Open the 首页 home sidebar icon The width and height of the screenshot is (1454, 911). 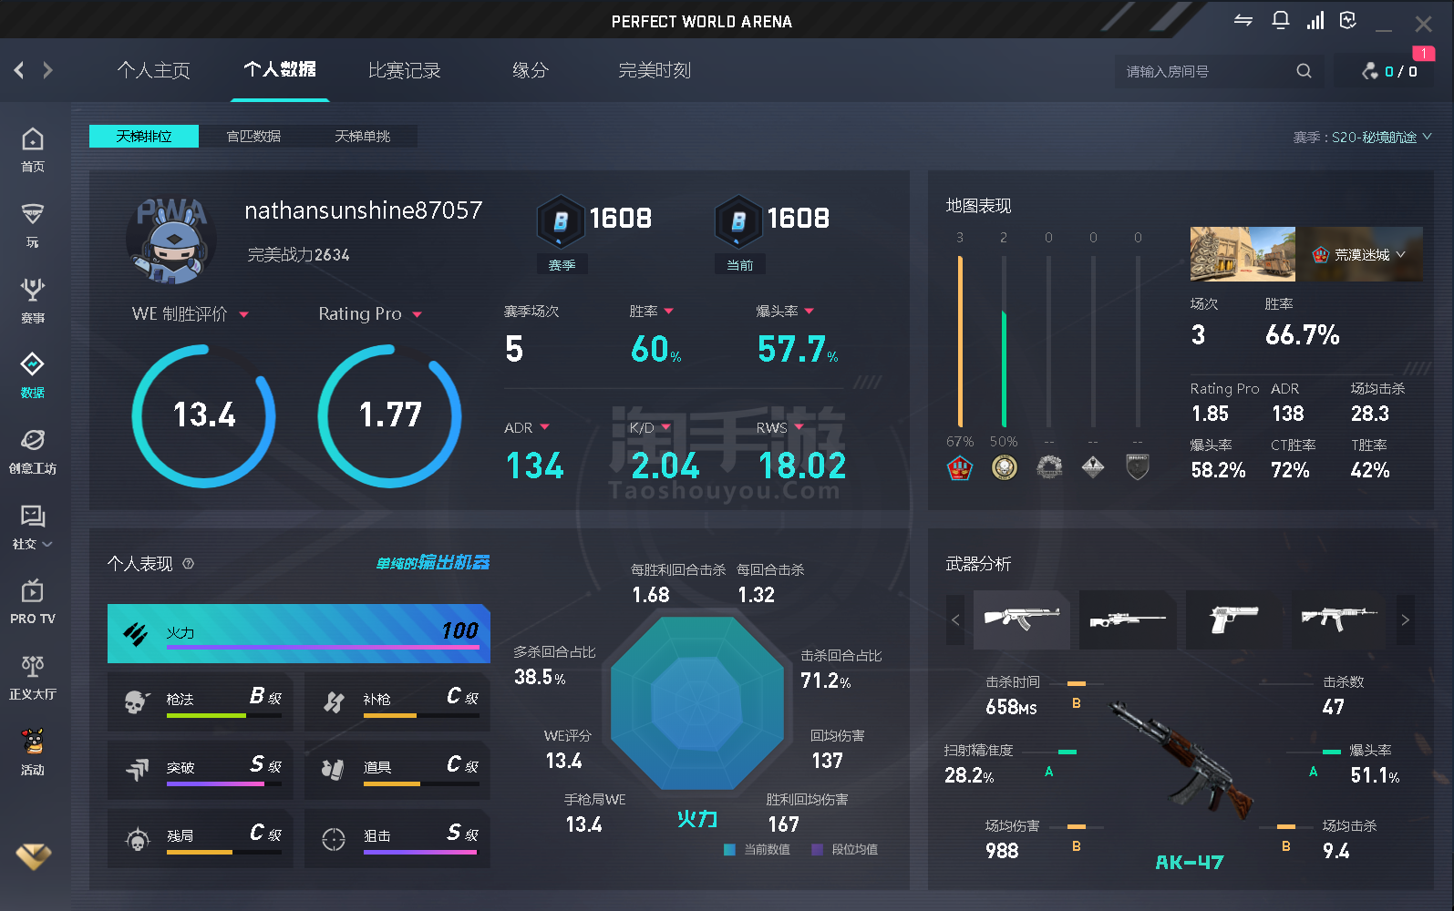point(33,149)
